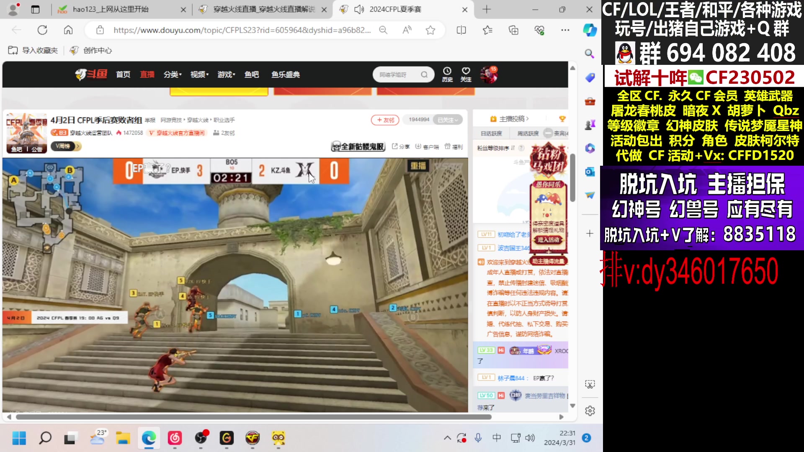Open the Copilot sidebar icon
This screenshot has height=452, width=804.
590,30
